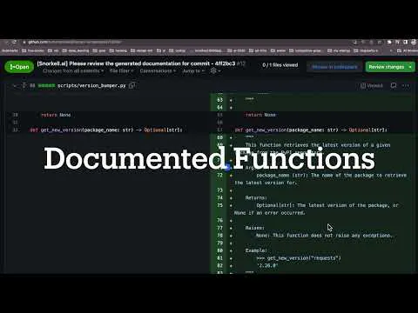
Task: Click the 0 / 1 files viewed text
Action: click(x=280, y=65)
